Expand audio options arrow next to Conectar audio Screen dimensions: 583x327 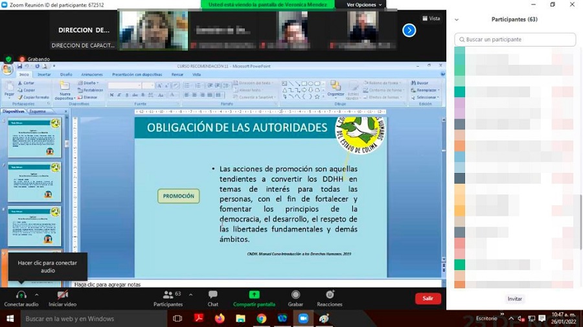(36, 294)
